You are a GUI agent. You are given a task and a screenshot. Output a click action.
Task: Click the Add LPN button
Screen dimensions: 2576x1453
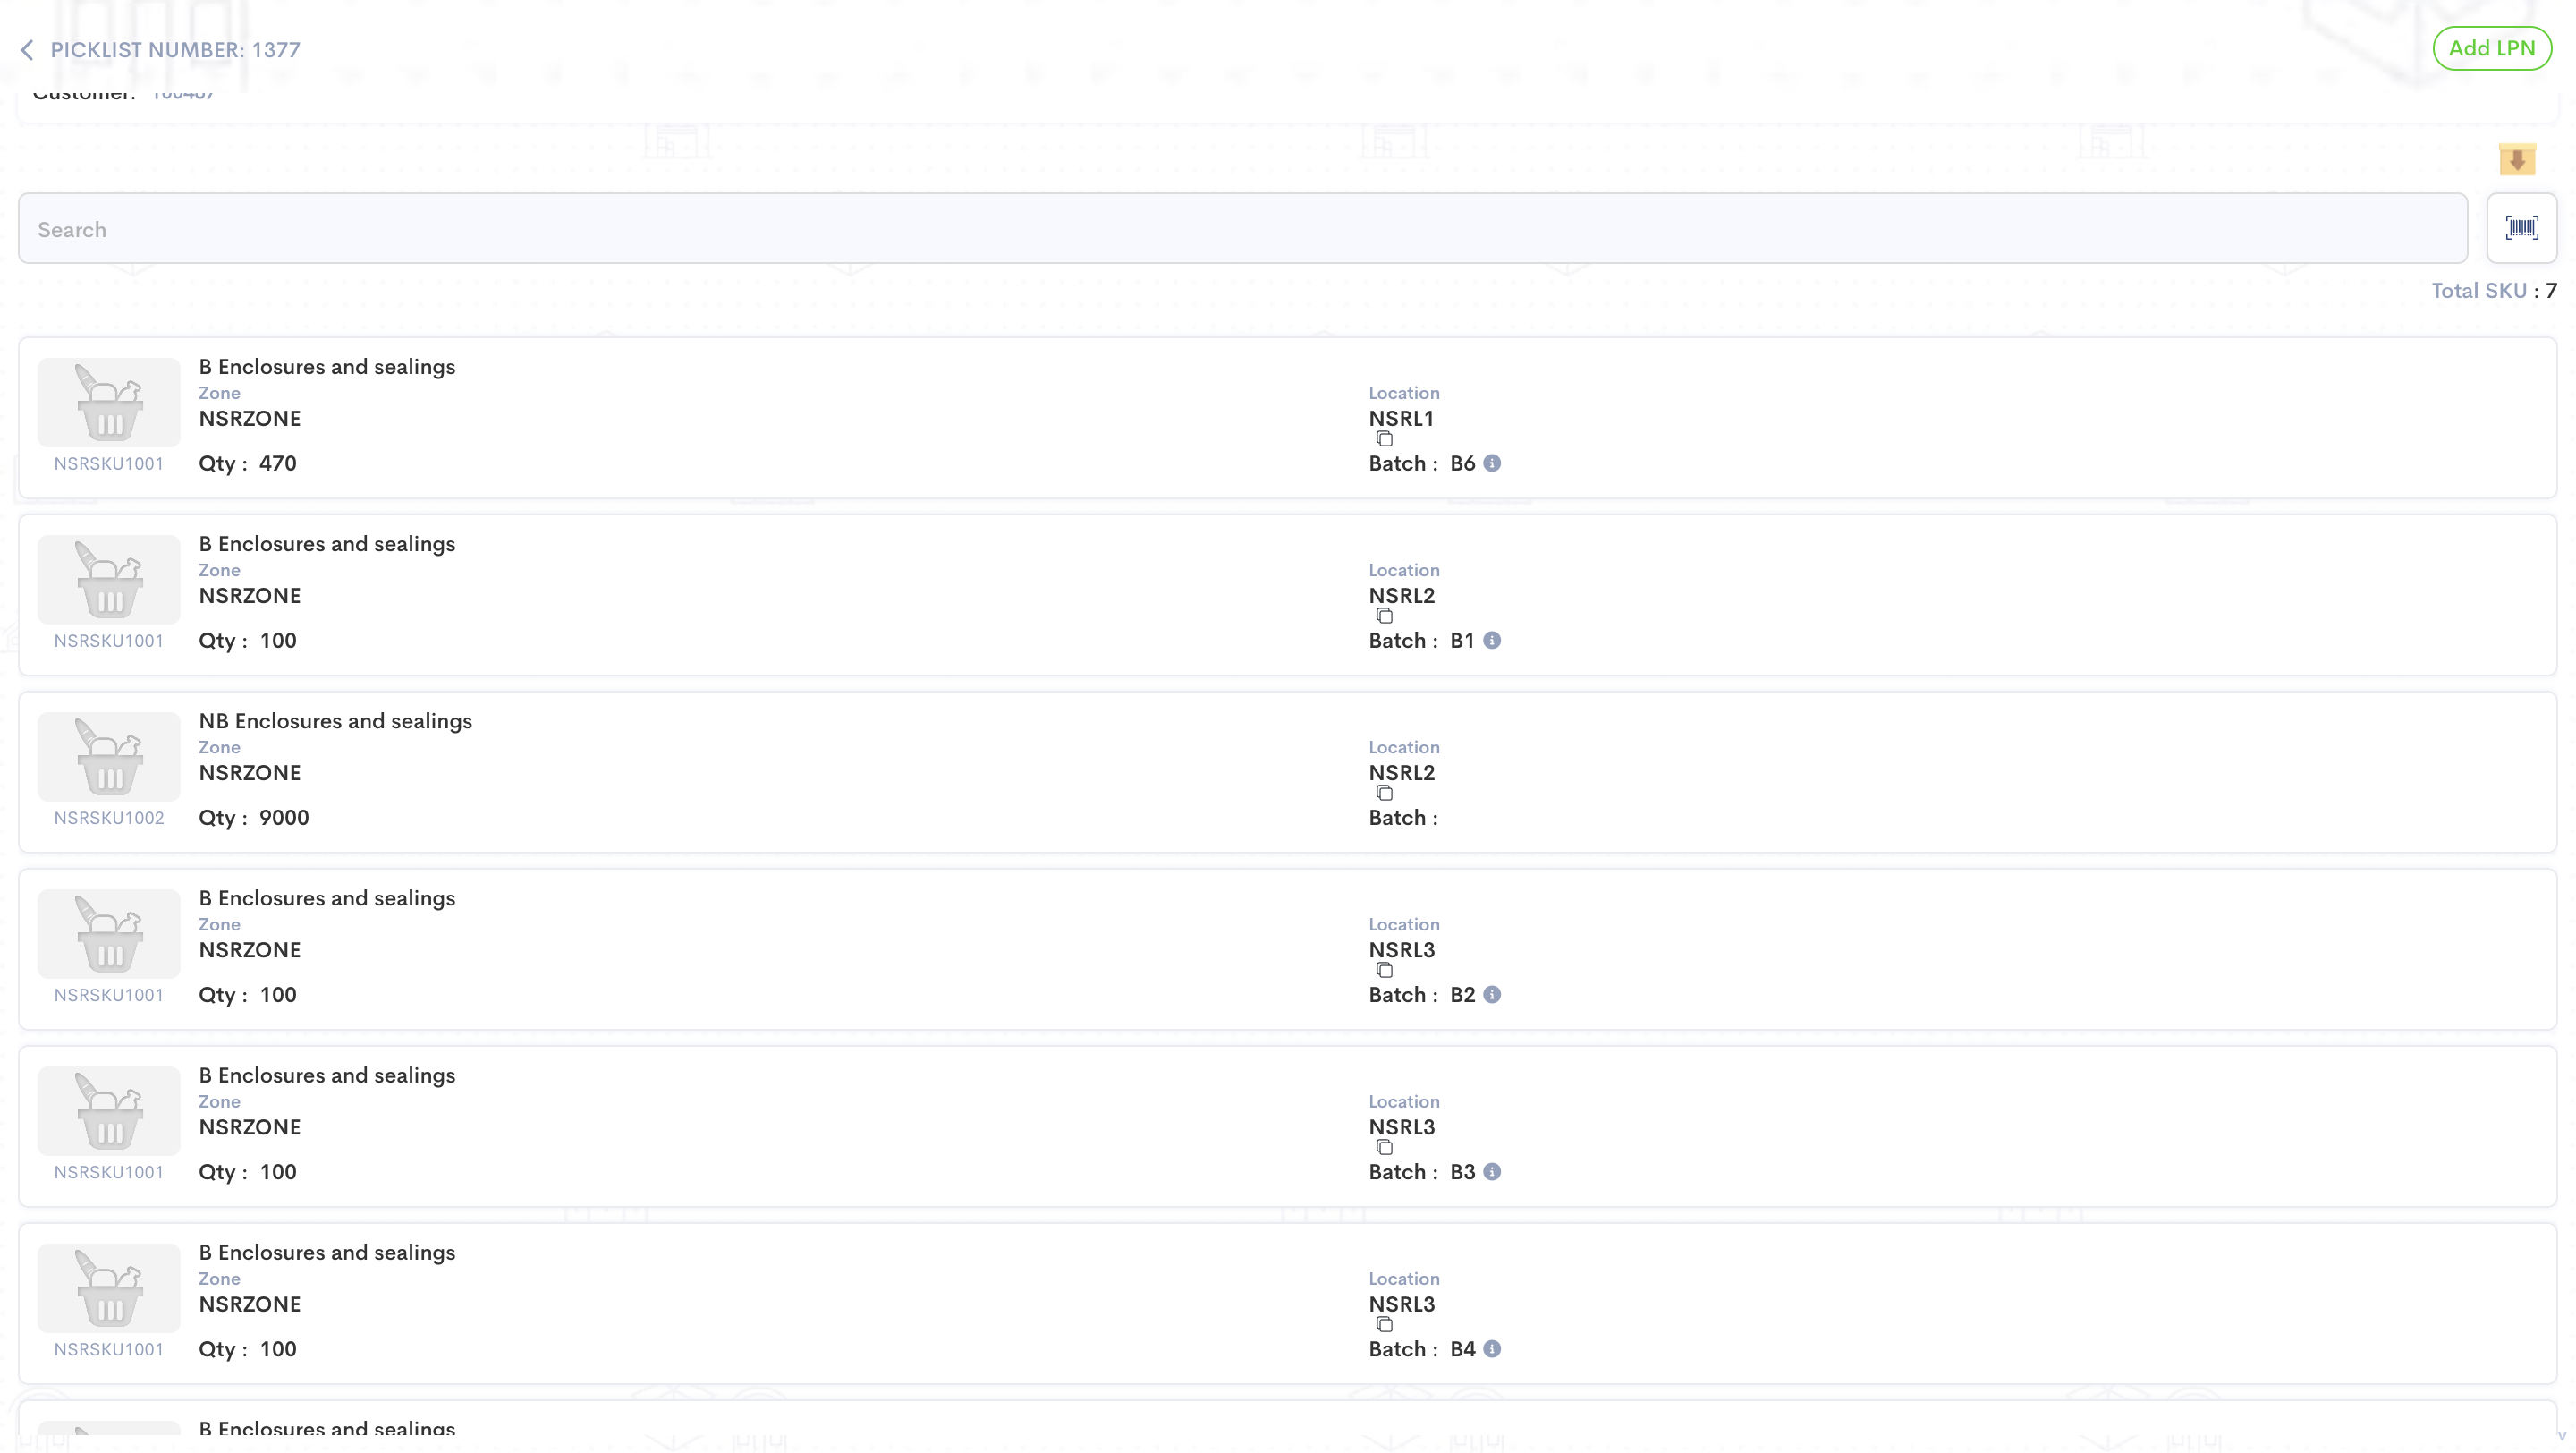coord(2491,48)
